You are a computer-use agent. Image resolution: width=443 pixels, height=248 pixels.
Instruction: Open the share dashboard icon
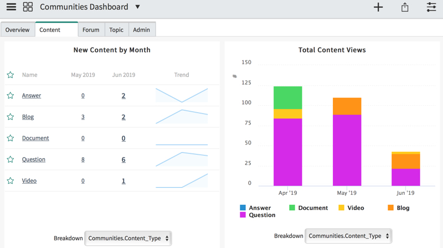click(405, 7)
